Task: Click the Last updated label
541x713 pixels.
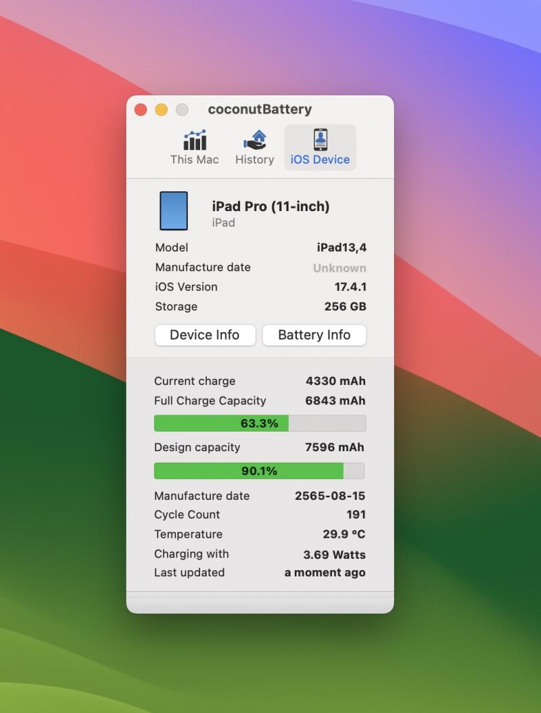Action: [189, 572]
